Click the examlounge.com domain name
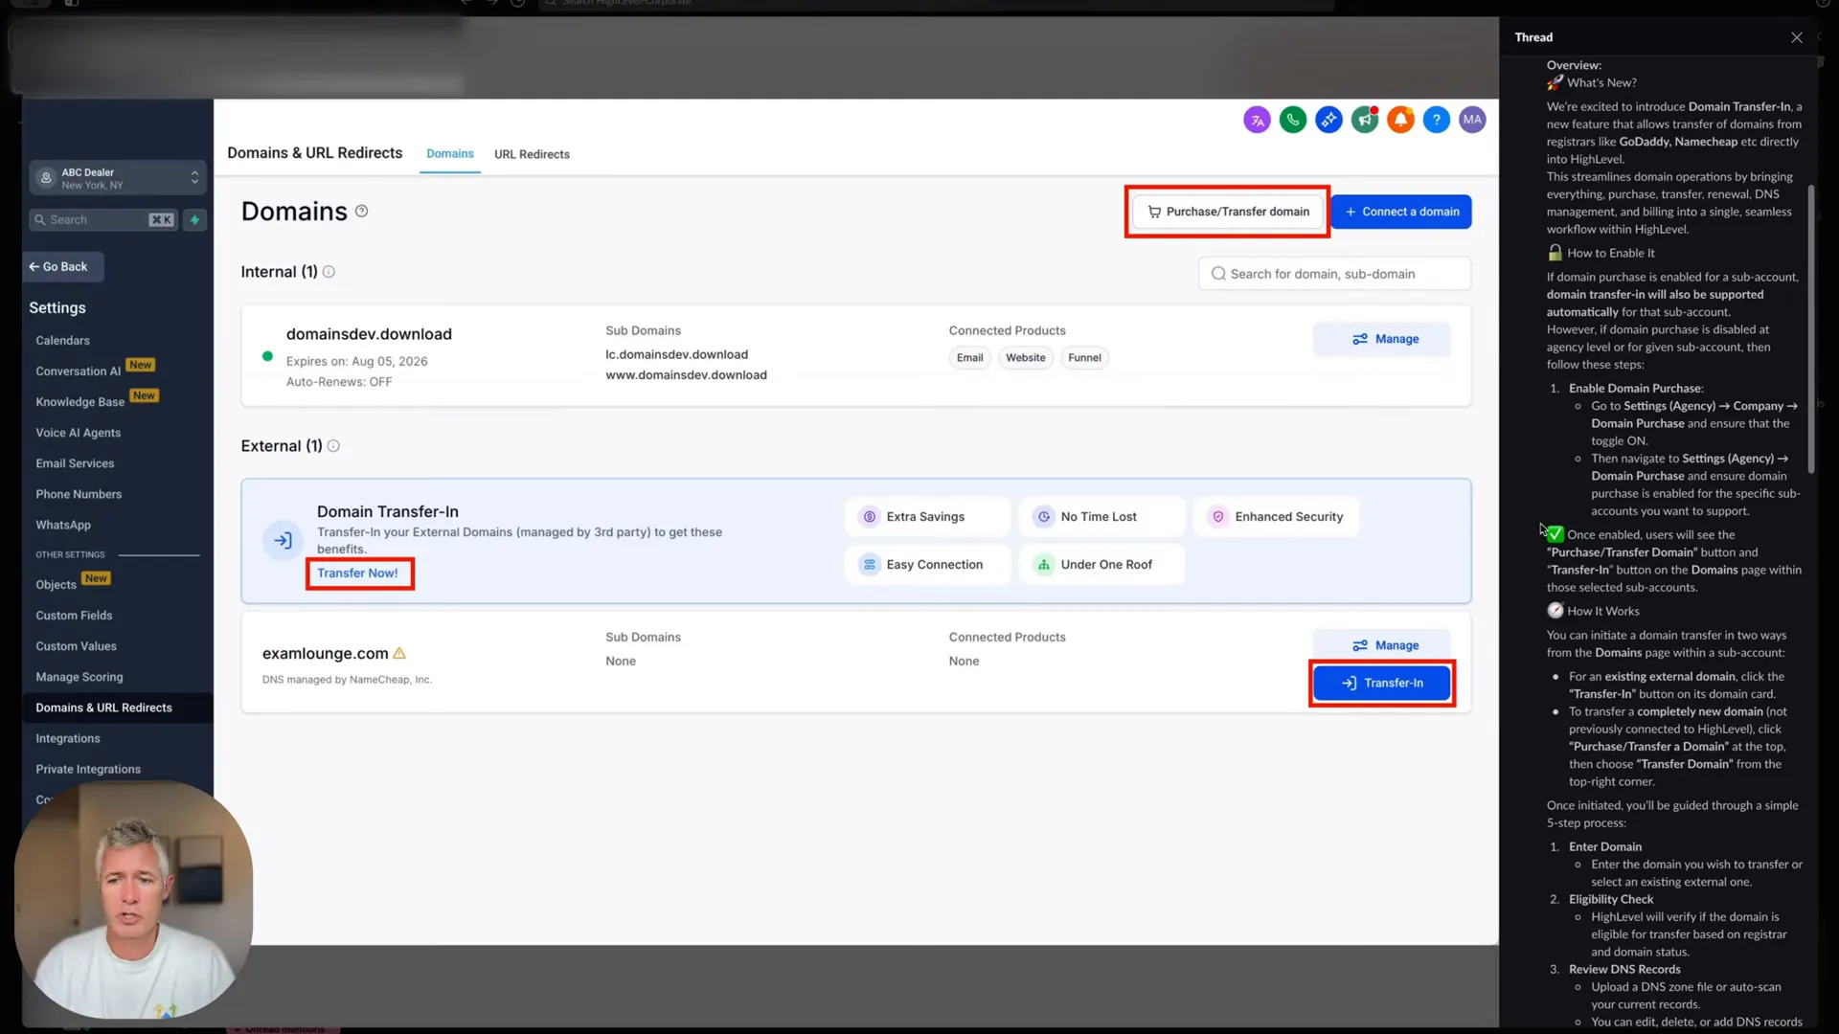This screenshot has width=1839, height=1034. pyautogui.click(x=325, y=654)
